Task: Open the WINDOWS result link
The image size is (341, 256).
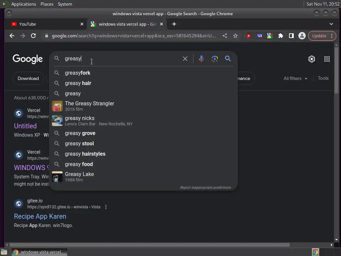Action: pos(31,168)
